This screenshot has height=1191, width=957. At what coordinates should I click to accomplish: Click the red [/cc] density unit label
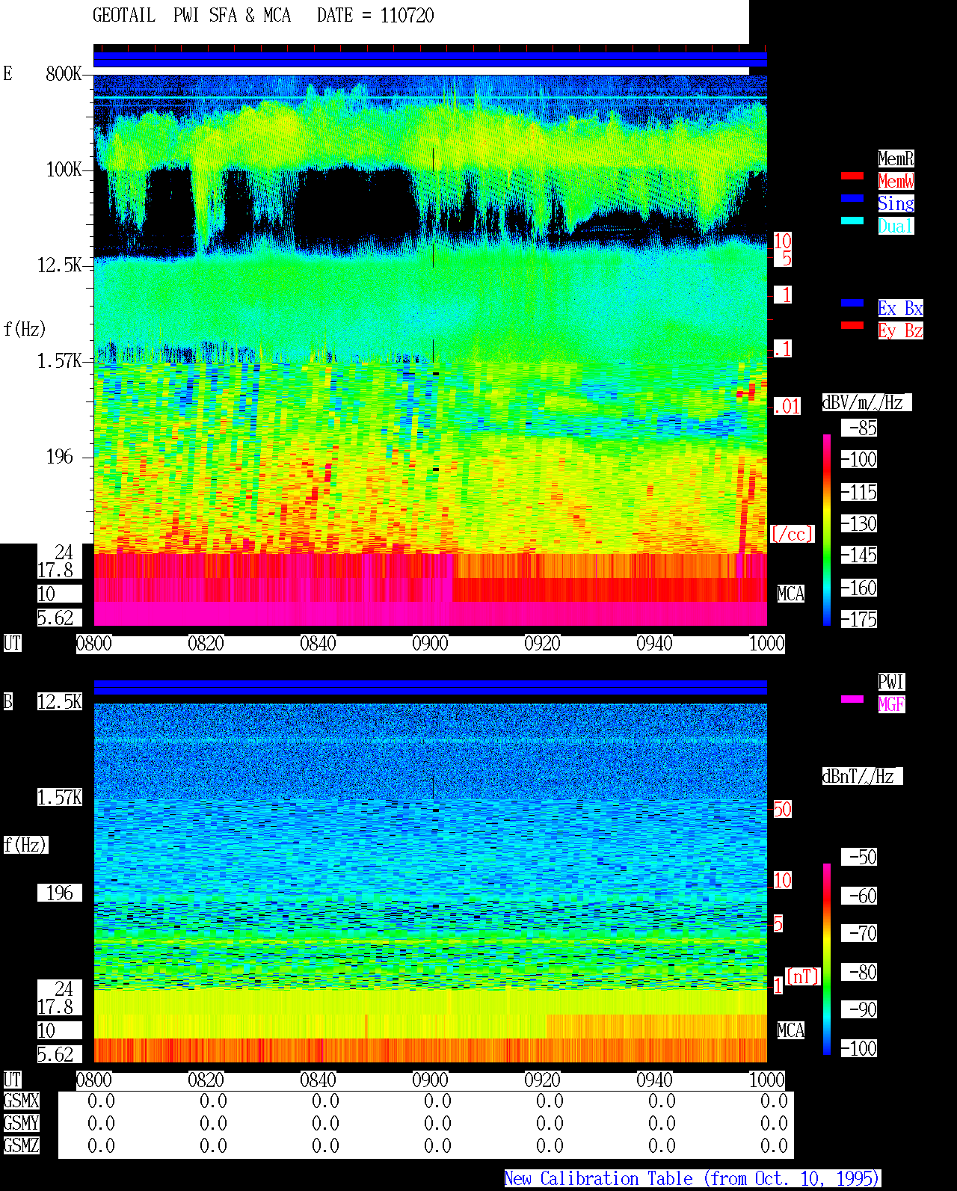792,534
